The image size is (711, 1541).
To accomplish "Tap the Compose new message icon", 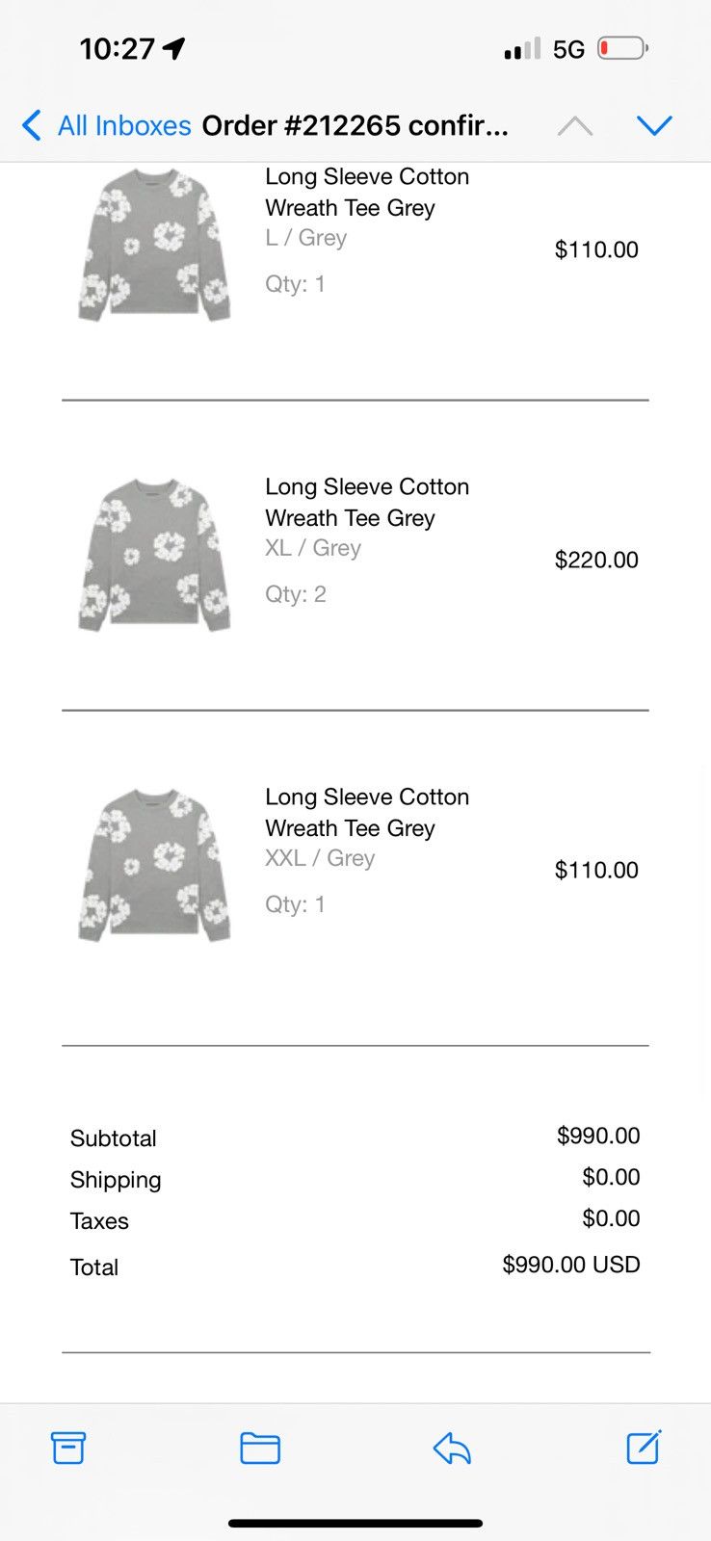I will (644, 1447).
